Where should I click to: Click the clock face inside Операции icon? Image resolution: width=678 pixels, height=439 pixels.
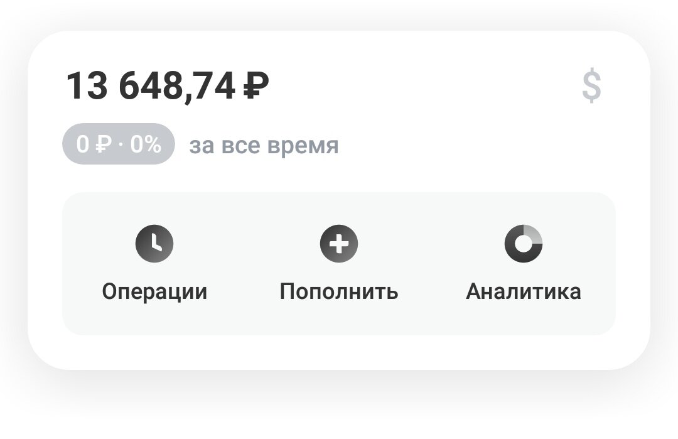(x=154, y=243)
